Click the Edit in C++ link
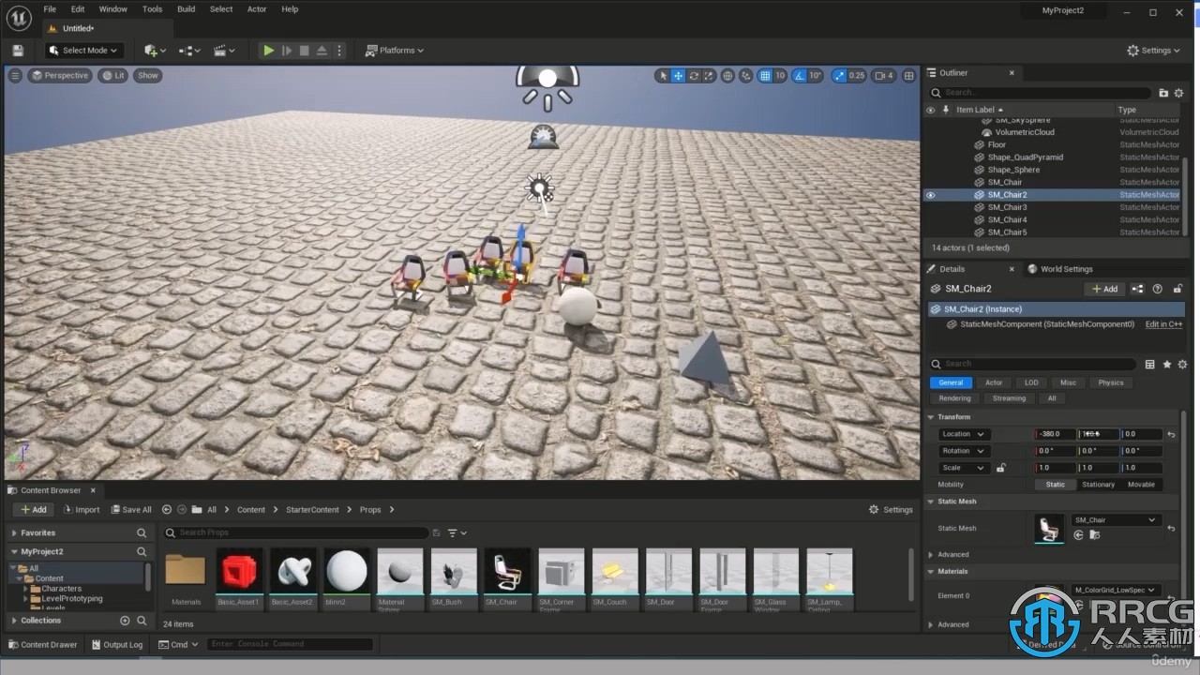Image resolution: width=1200 pixels, height=675 pixels. [1163, 324]
